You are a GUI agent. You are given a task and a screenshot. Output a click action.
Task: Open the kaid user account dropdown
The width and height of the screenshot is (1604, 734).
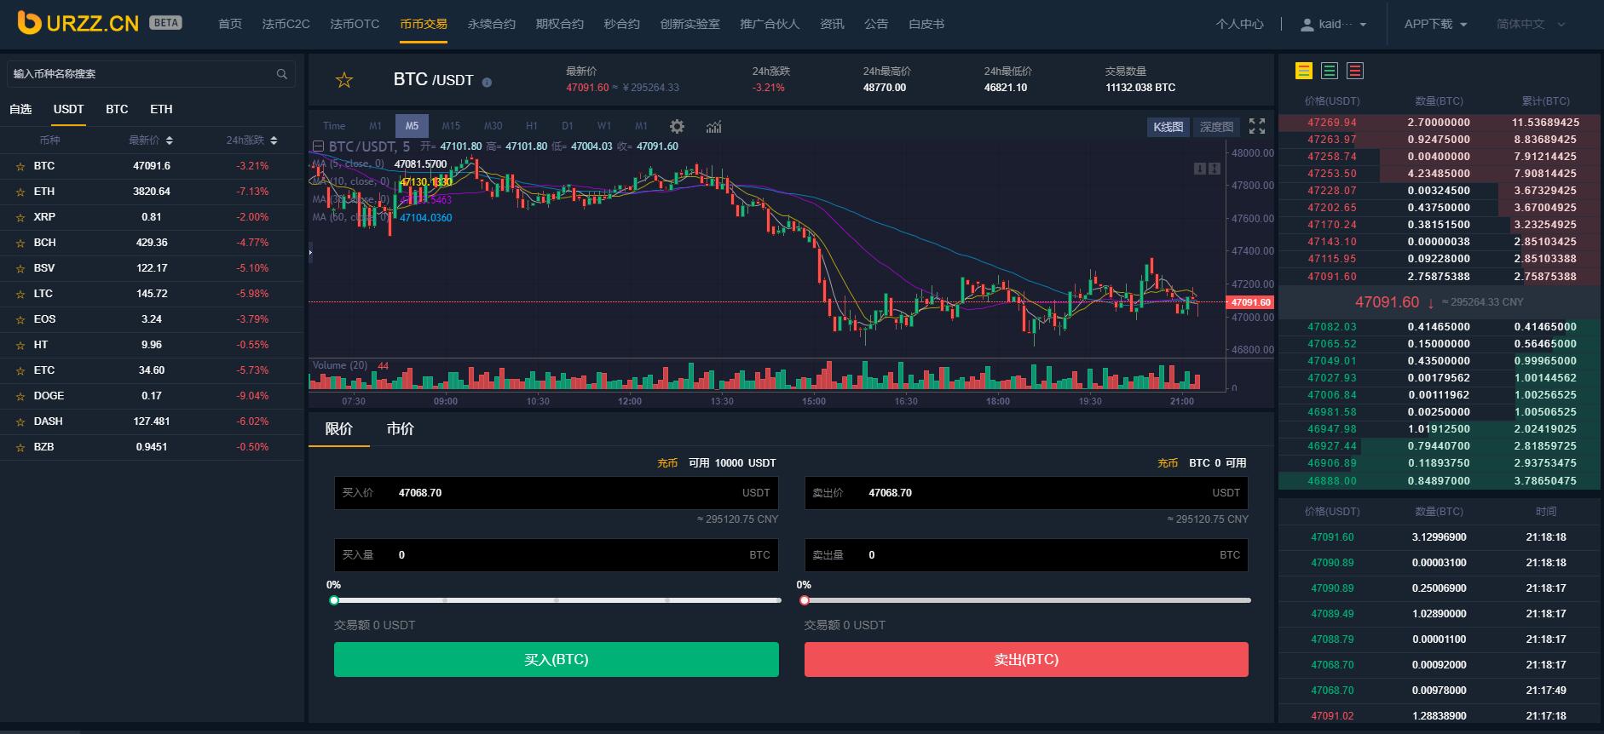1334,25
